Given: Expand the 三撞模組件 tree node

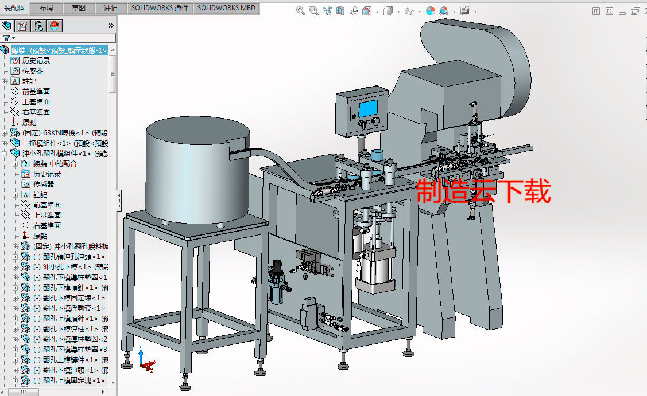Looking at the screenshot, I should tap(3, 143).
